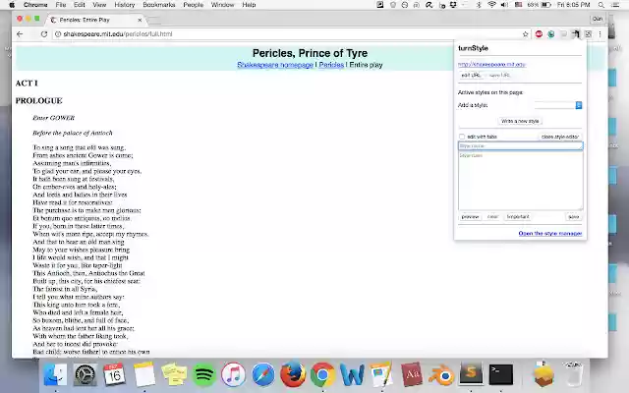Follow the 'Pericles' link in header
The image size is (629, 393).
[331, 65]
